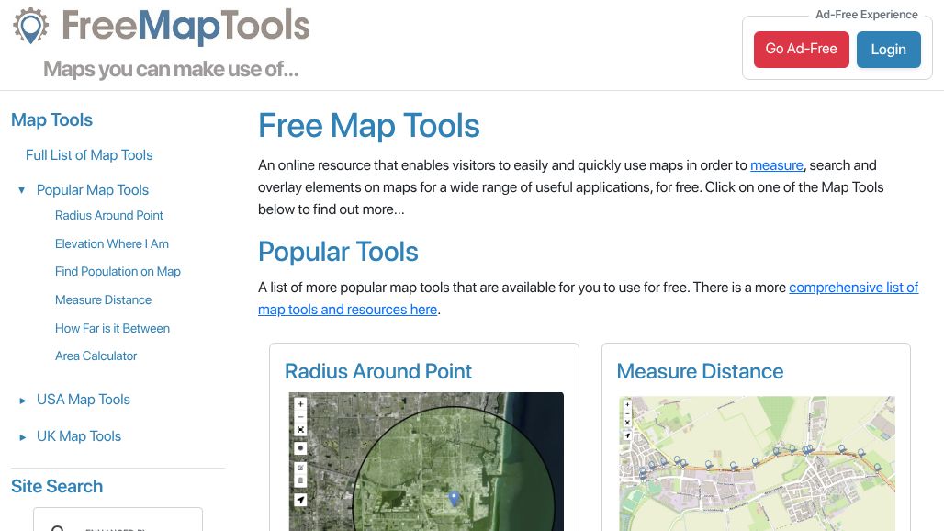The height and width of the screenshot is (531, 944).
Task: Click the Login button
Action: (x=889, y=50)
